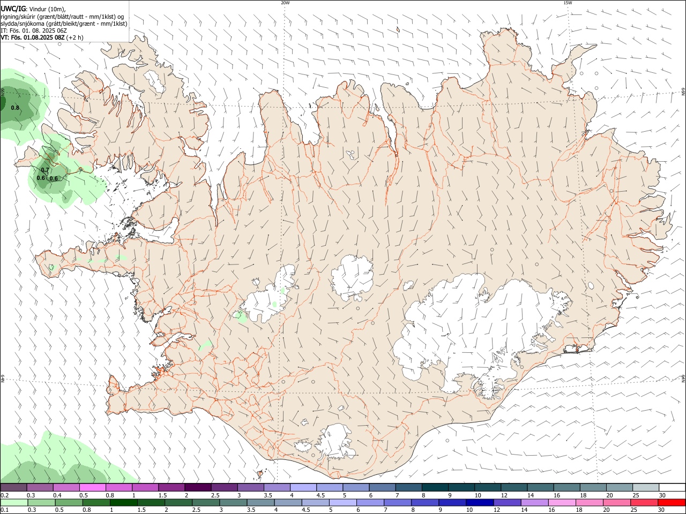
Task: Pick the lightest green 0.1 swatch in the rain scale
Action: tap(14, 502)
